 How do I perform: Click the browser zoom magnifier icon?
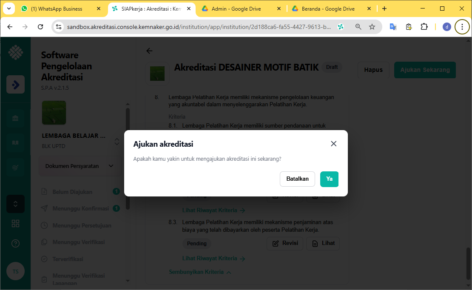[x=358, y=27]
